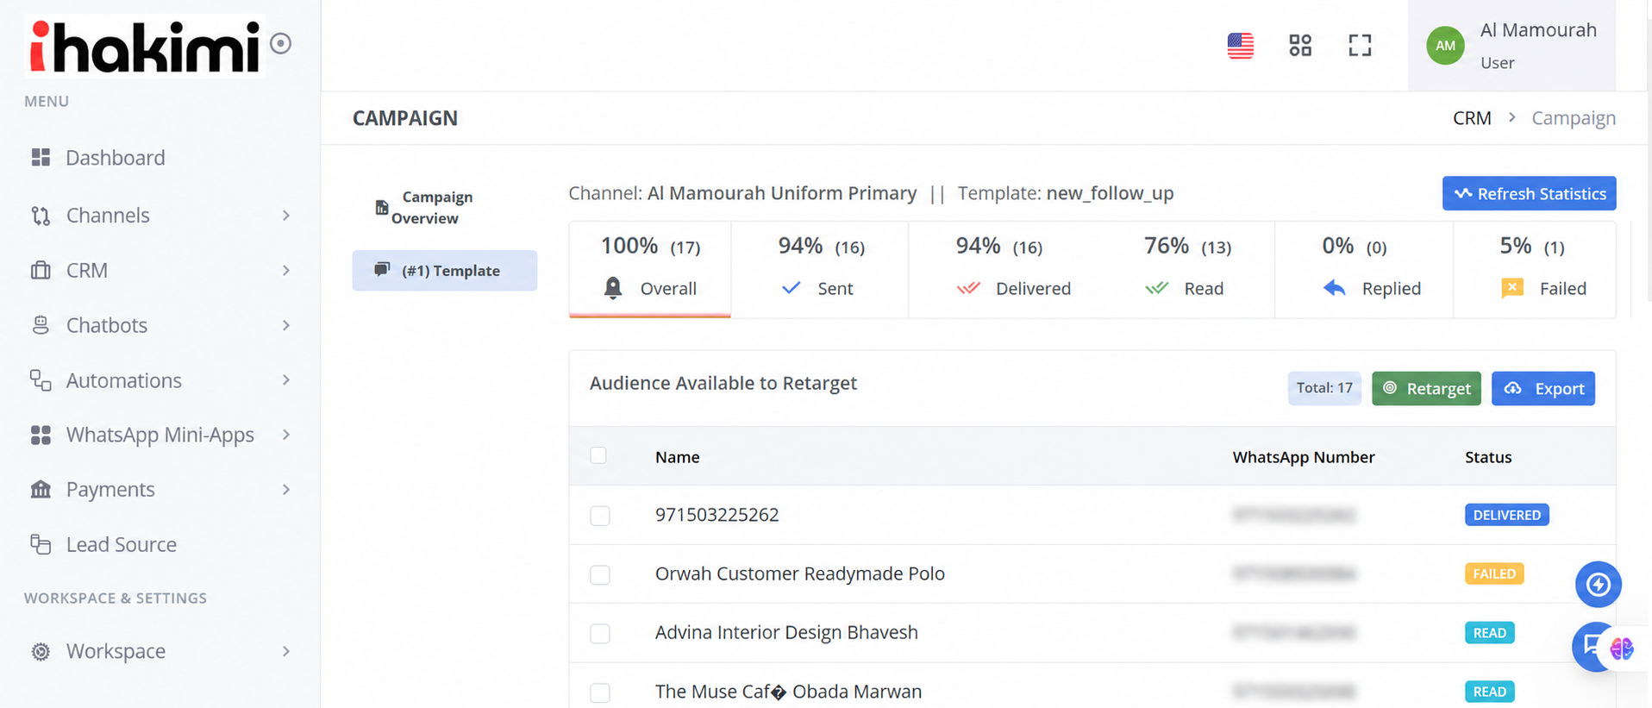Expand the Payments submenu chevron
Image resolution: width=1652 pixels, height=708 pixels.
pyautogui.click(x=286, y=490)
